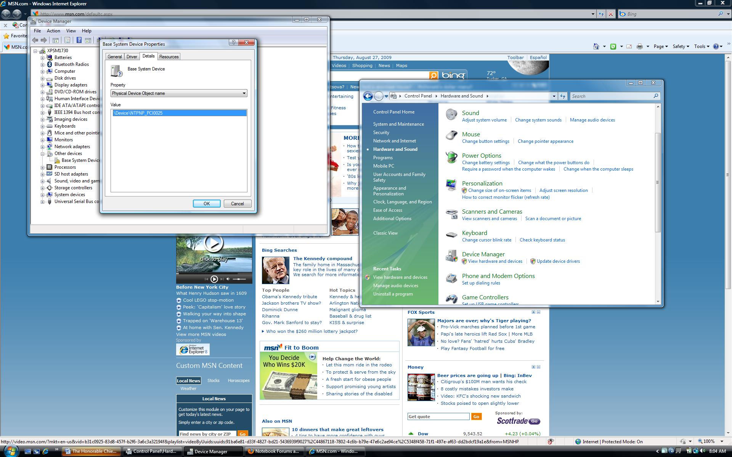
Task: Click OK in Base System Device Properties
Action: click(x=207, y=204)
